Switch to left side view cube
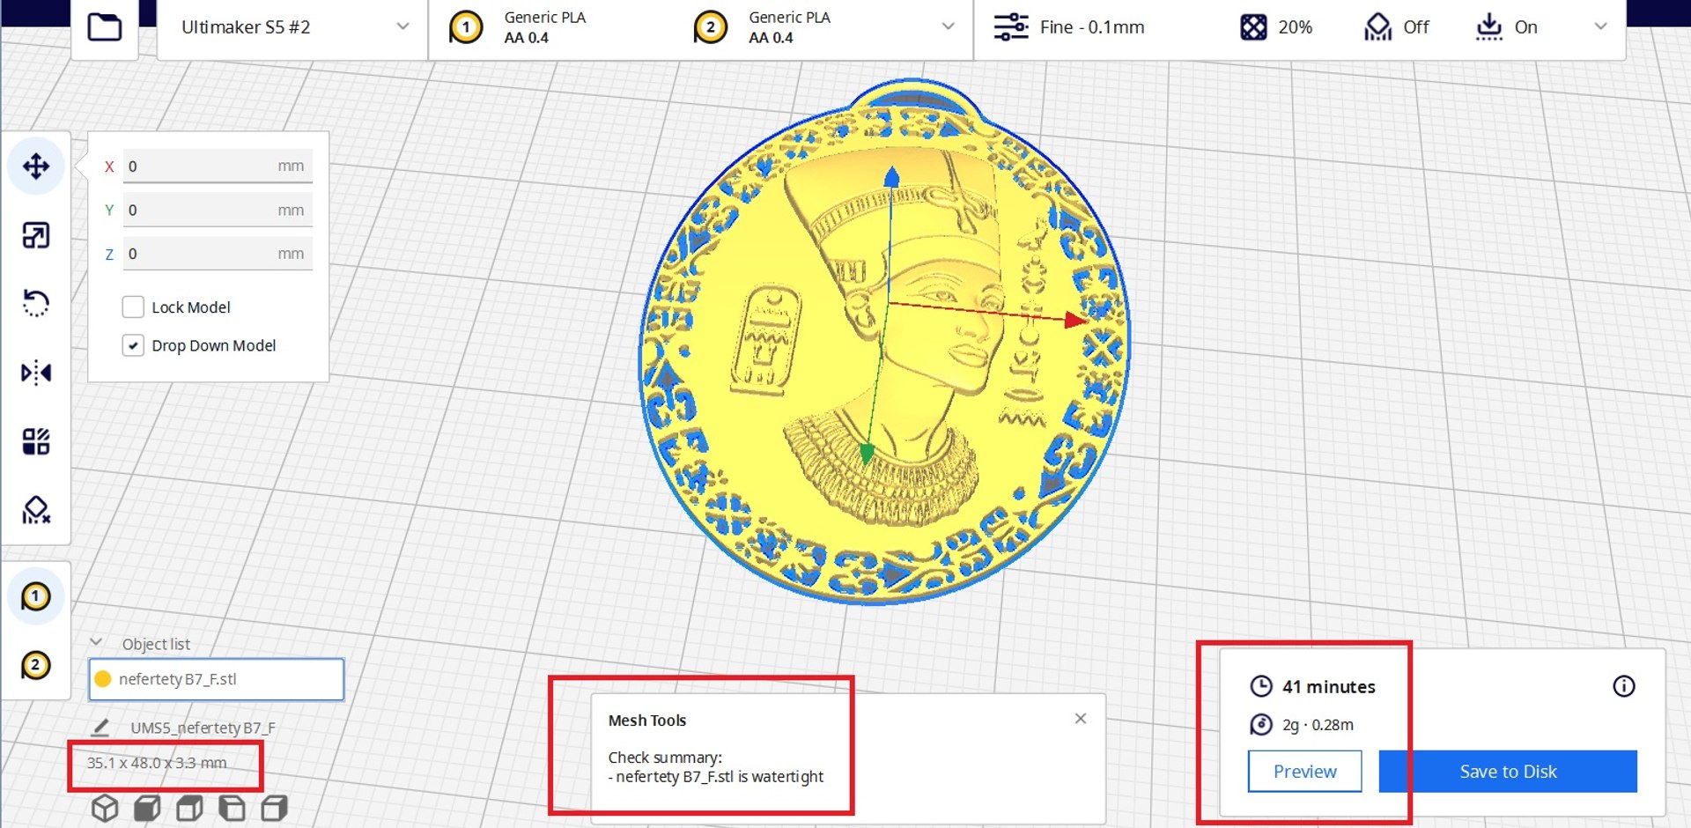Viewport: 1691px width, 828px height. coord(232,808)
